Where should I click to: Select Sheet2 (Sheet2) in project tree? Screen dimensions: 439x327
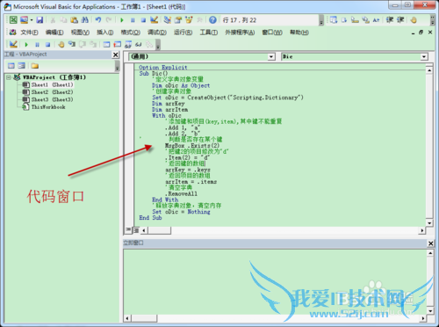[x=53, y=92]
